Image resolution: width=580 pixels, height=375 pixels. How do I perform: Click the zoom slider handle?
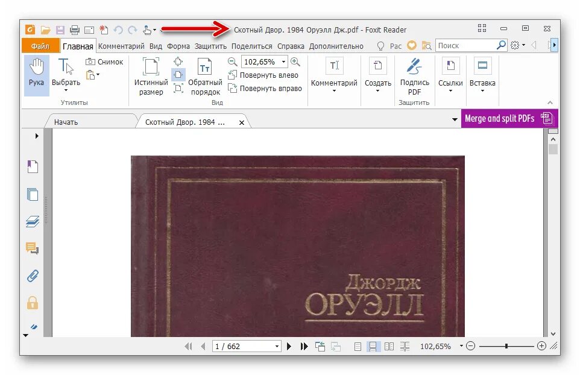pyautogui.click(x=506, y=346)
